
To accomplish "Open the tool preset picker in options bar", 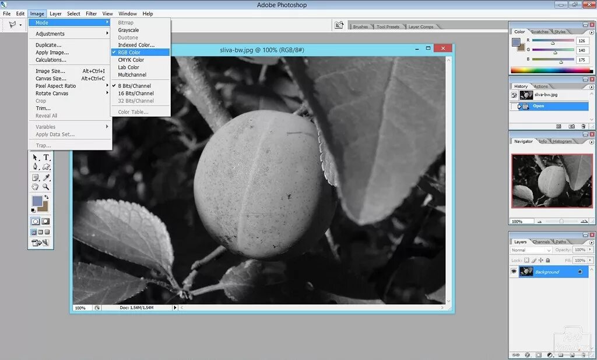I will [15, 24].
